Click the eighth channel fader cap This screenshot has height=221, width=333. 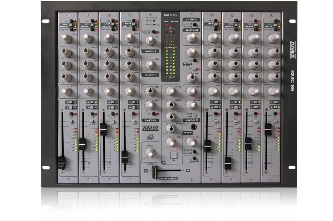pyautogui.click(x=268, y=129)
